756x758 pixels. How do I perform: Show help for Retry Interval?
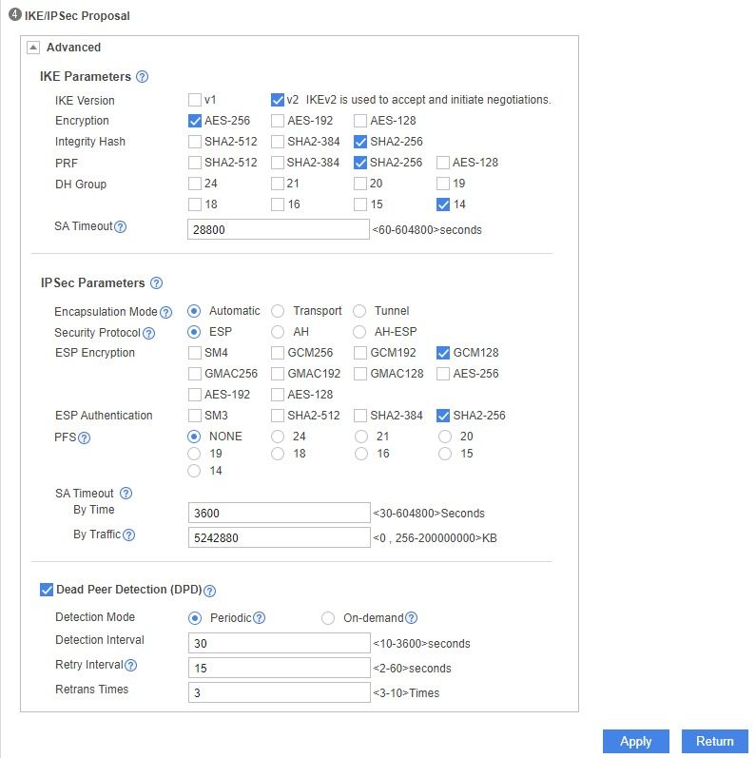pyautogui.click(x=131, y=666)
